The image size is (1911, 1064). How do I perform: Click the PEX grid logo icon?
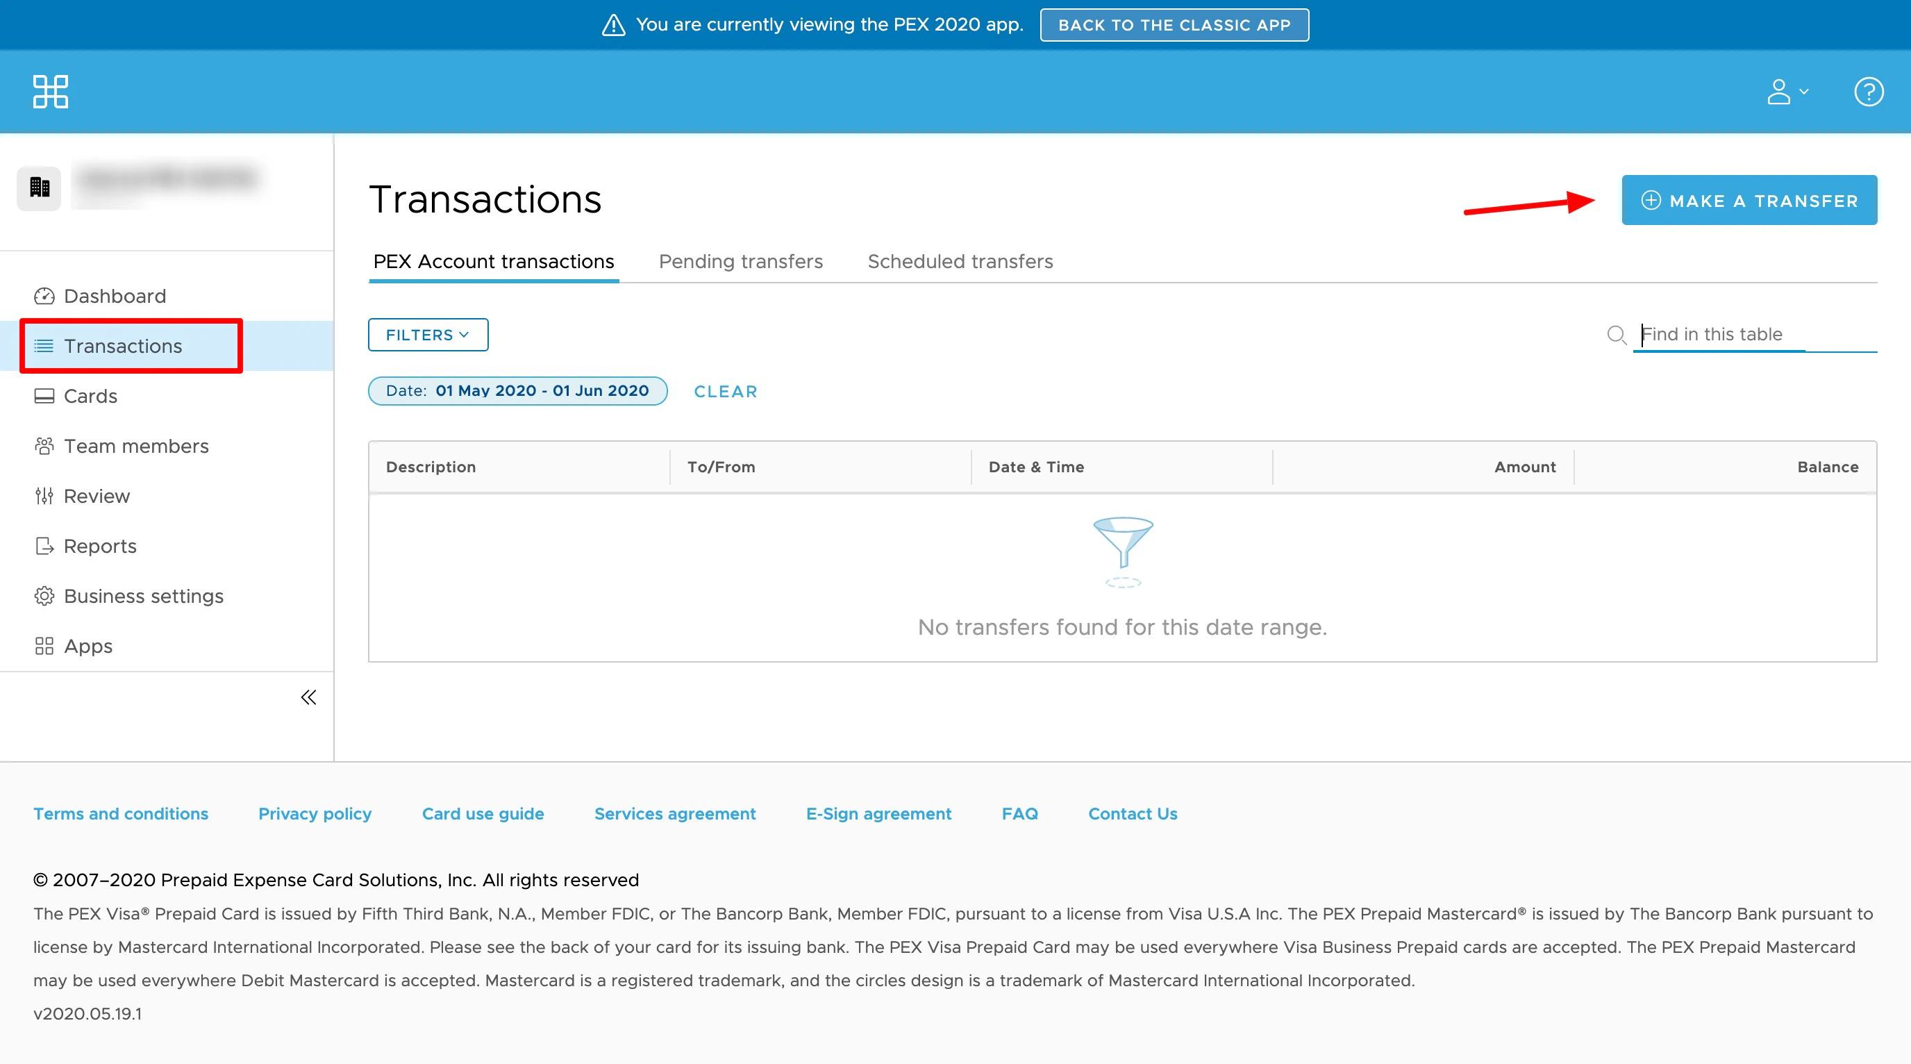[51, 92]
